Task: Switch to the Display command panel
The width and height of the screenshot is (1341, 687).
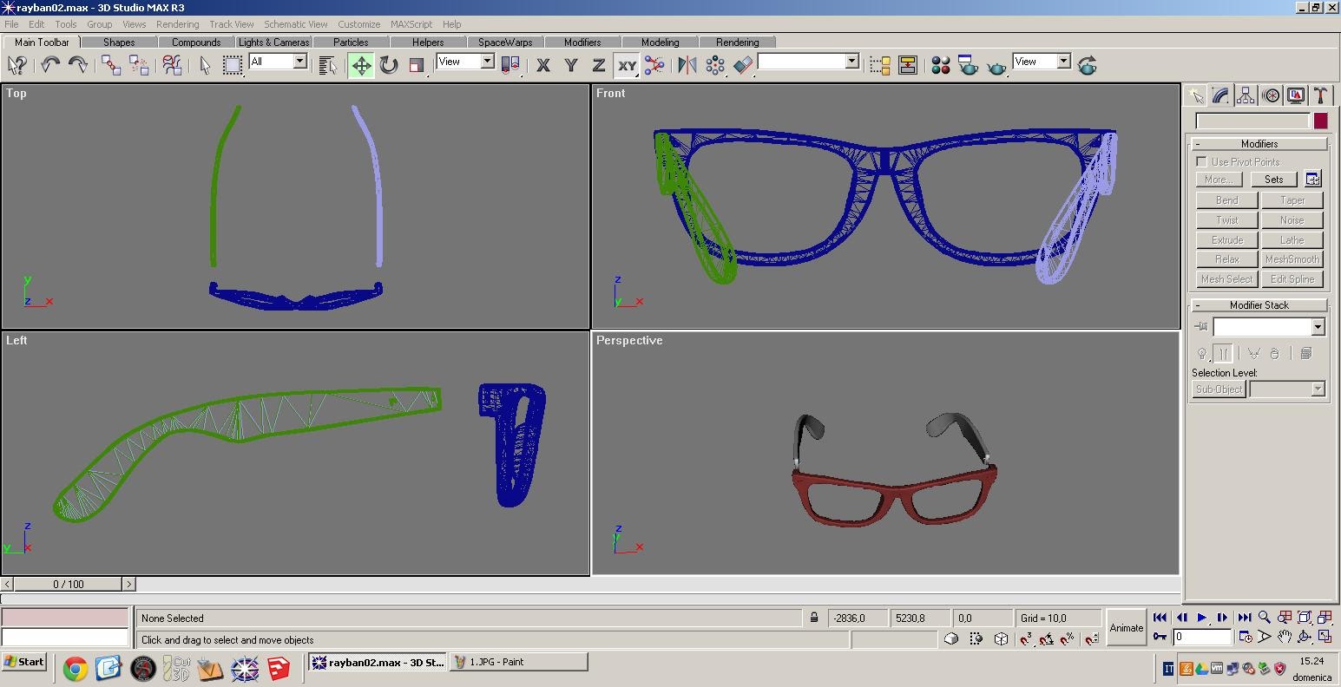Action: point(1296,95)
